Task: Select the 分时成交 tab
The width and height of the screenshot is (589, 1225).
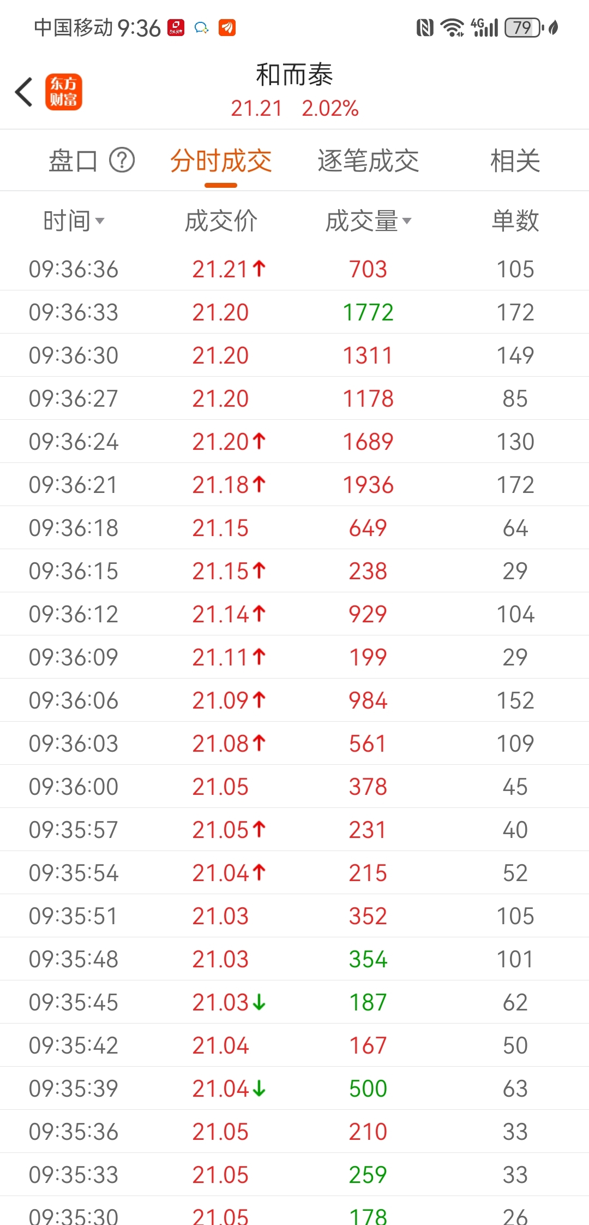Action: coord(221,161)
